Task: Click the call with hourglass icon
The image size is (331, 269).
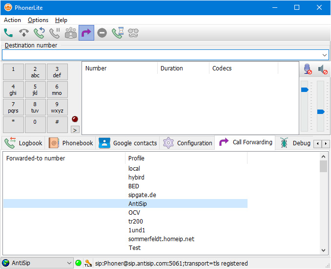Action: 118,33
